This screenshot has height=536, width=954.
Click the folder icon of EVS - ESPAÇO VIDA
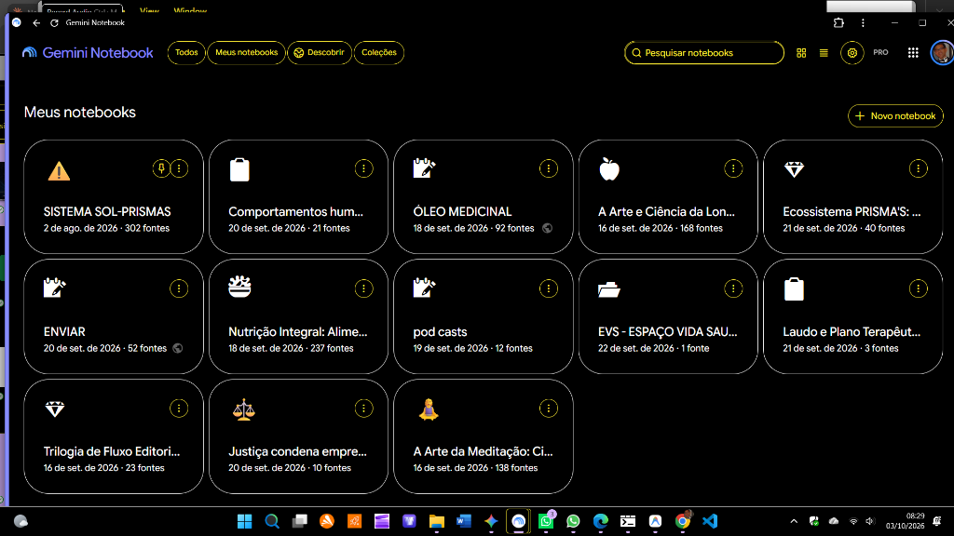point(609,289)
